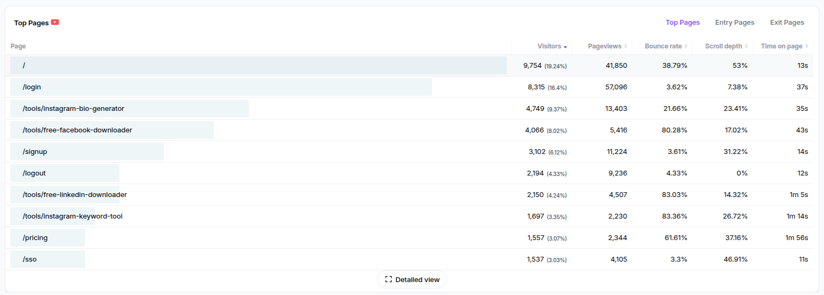Sort by Time on page column header
824x295 pixels.
pyautogui.click(x=783, y=46)
